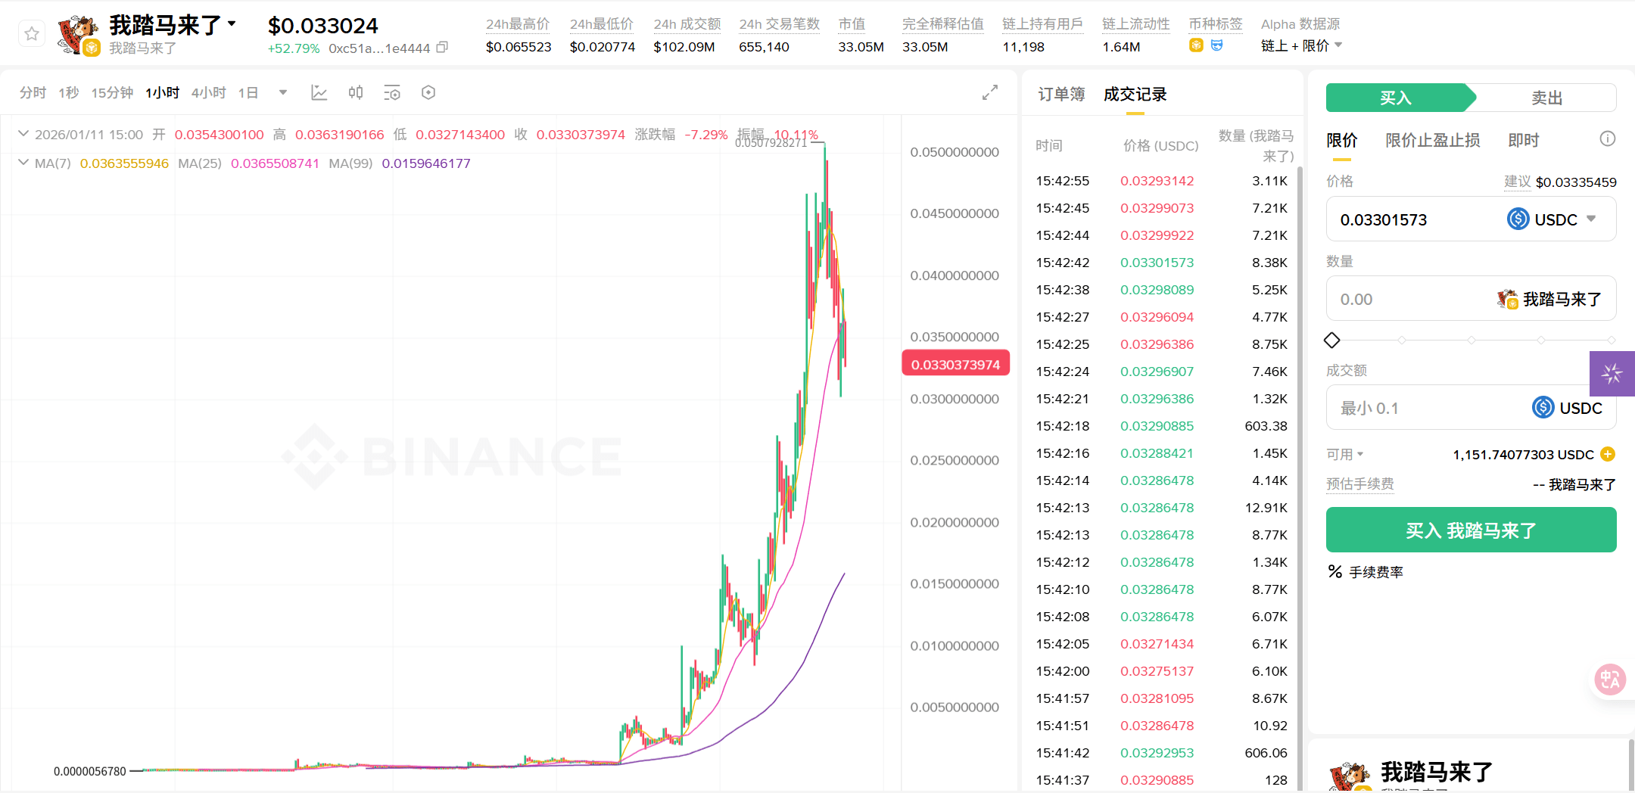Click the 预估手续费 label

click(x=1360, y=484)
